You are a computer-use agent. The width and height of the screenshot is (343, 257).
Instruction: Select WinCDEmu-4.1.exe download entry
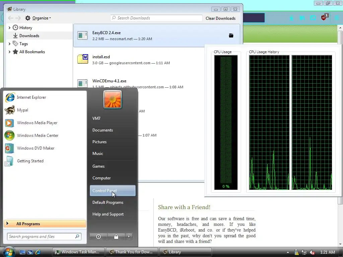(x=139, y=84)
